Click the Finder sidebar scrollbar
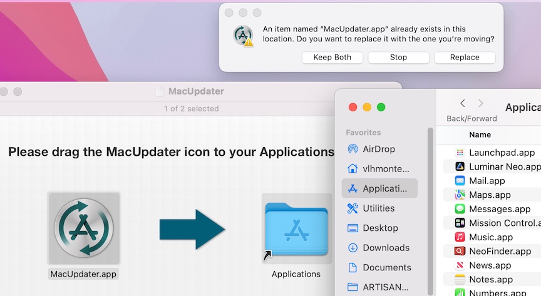This screenshot has width=541, height=296. click(x=430, y=210)
